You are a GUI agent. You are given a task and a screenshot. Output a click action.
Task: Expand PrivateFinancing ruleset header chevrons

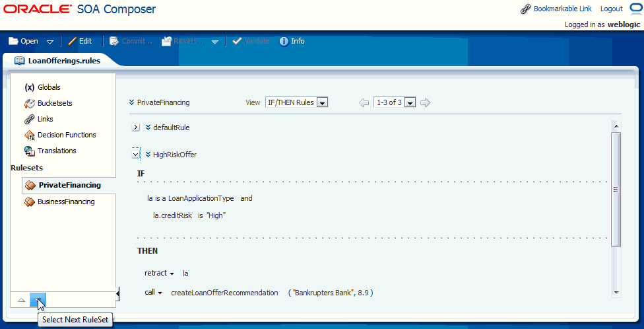[131, 103]
